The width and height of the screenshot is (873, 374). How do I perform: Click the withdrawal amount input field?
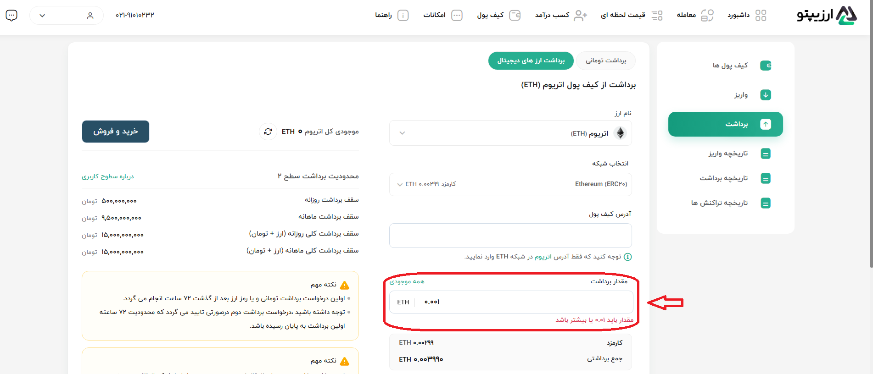511,302
